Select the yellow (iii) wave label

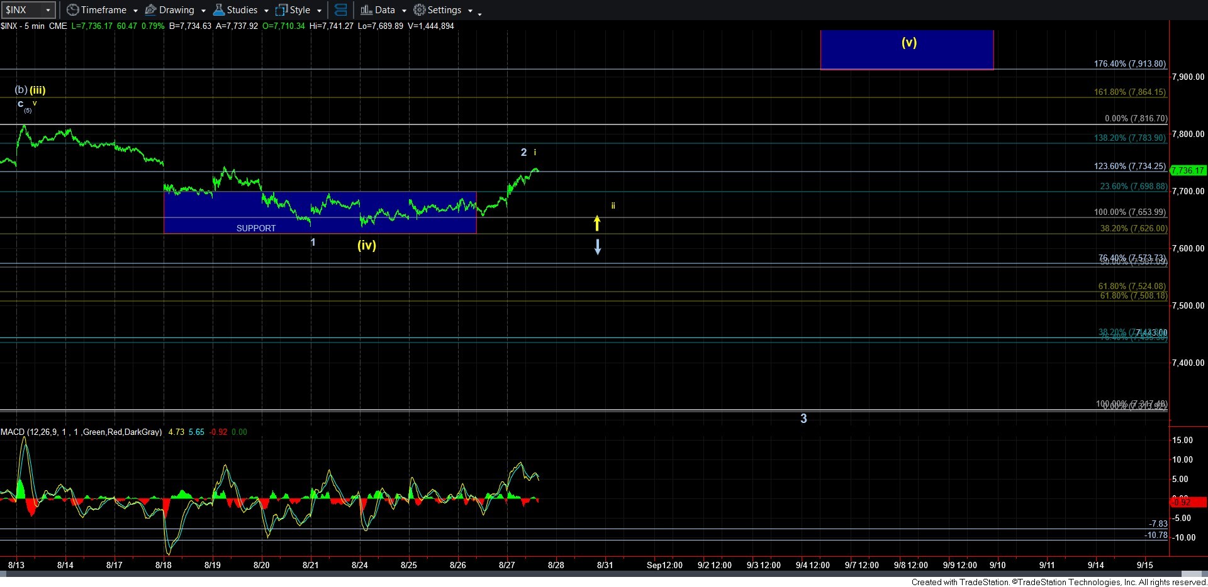[x=38, y=90]
